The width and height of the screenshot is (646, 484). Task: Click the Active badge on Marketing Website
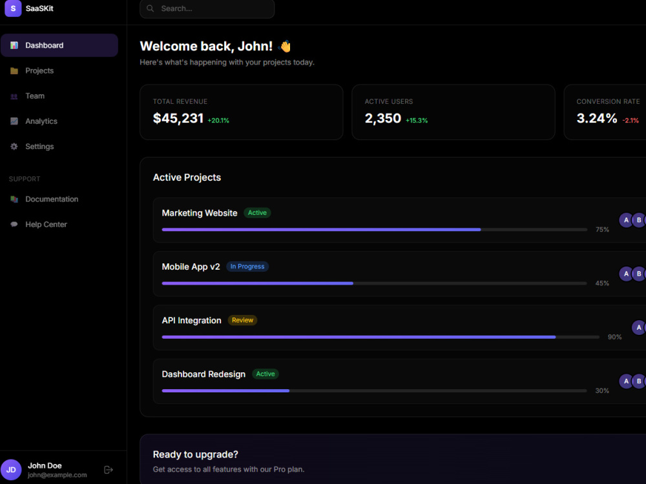[257, 213]
